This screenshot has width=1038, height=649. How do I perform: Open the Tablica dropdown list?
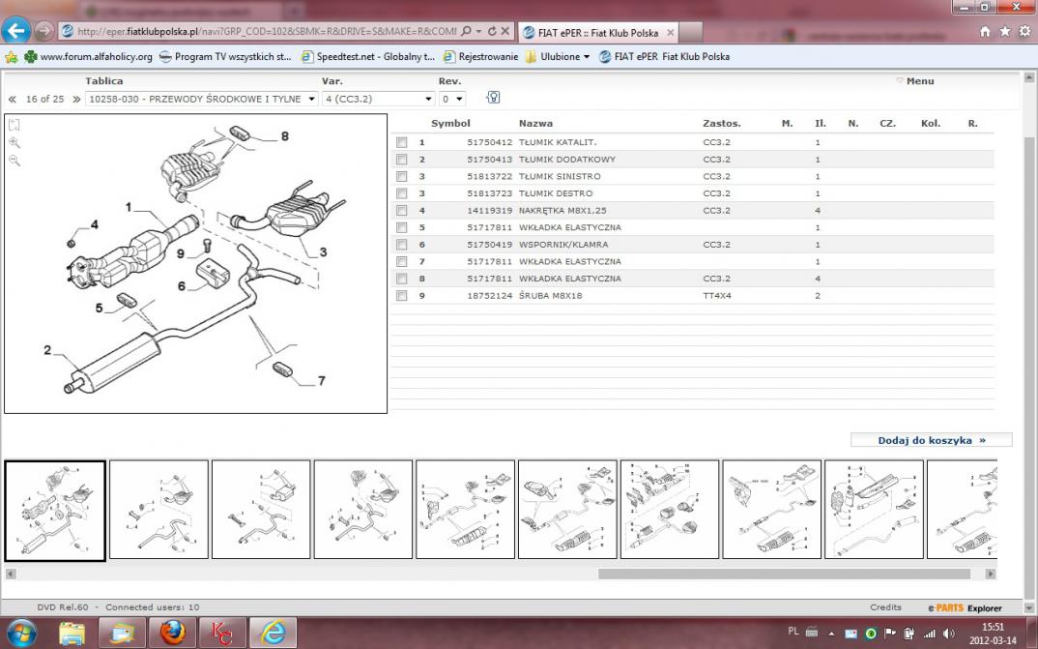(x=201, y=99)
